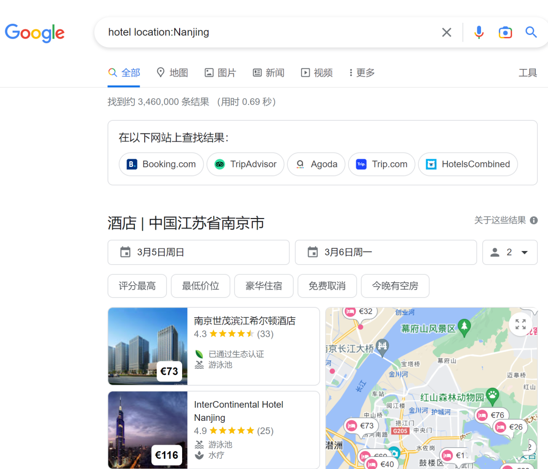Open Booking.com chip
The image size is (548, 469).
point(161,164)
